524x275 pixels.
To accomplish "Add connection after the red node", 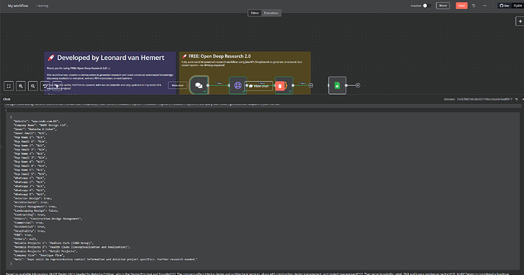I will pyautogui.click(x=311, y=85).
